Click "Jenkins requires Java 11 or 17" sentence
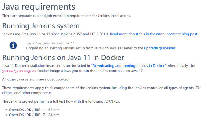203x120 pixels. [x=56, y=34]
